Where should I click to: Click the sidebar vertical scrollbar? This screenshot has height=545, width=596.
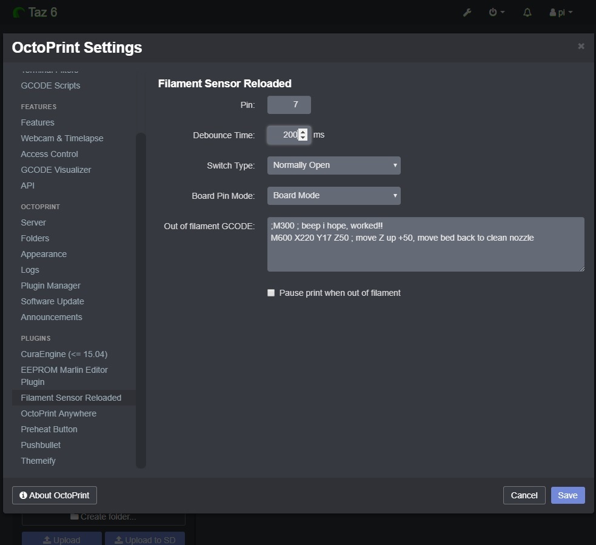click(x=141, y=300)
